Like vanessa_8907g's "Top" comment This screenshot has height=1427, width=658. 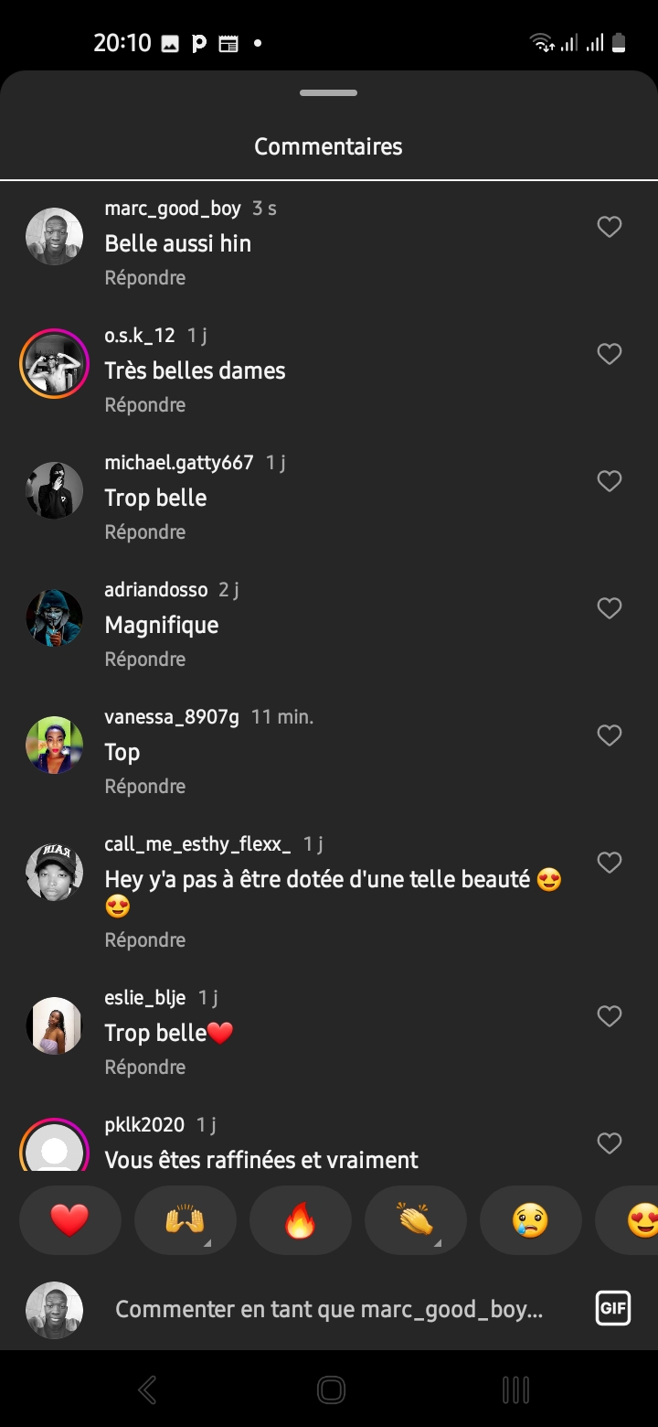609,735
